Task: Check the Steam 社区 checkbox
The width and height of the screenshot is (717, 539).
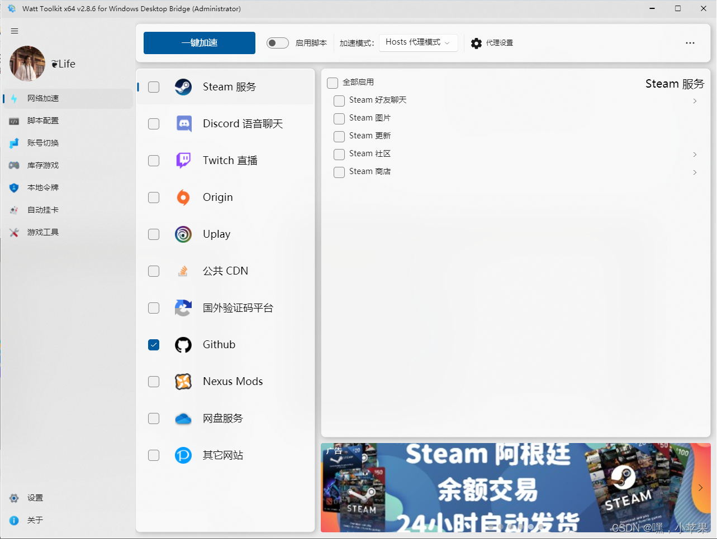Action: coord(339,155)
